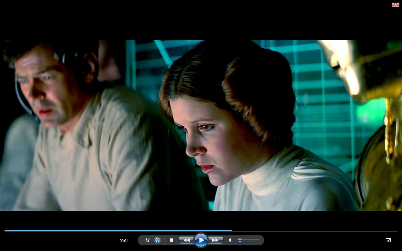The image size is (402, 251).
Task: Play the video with the round play button
Action: tap(201, 240)
